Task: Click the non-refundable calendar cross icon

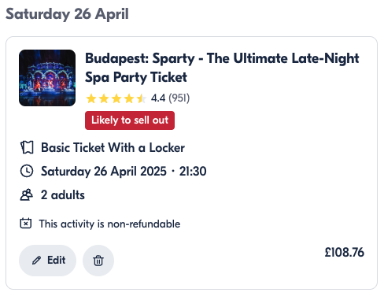Action: (26, 224)
